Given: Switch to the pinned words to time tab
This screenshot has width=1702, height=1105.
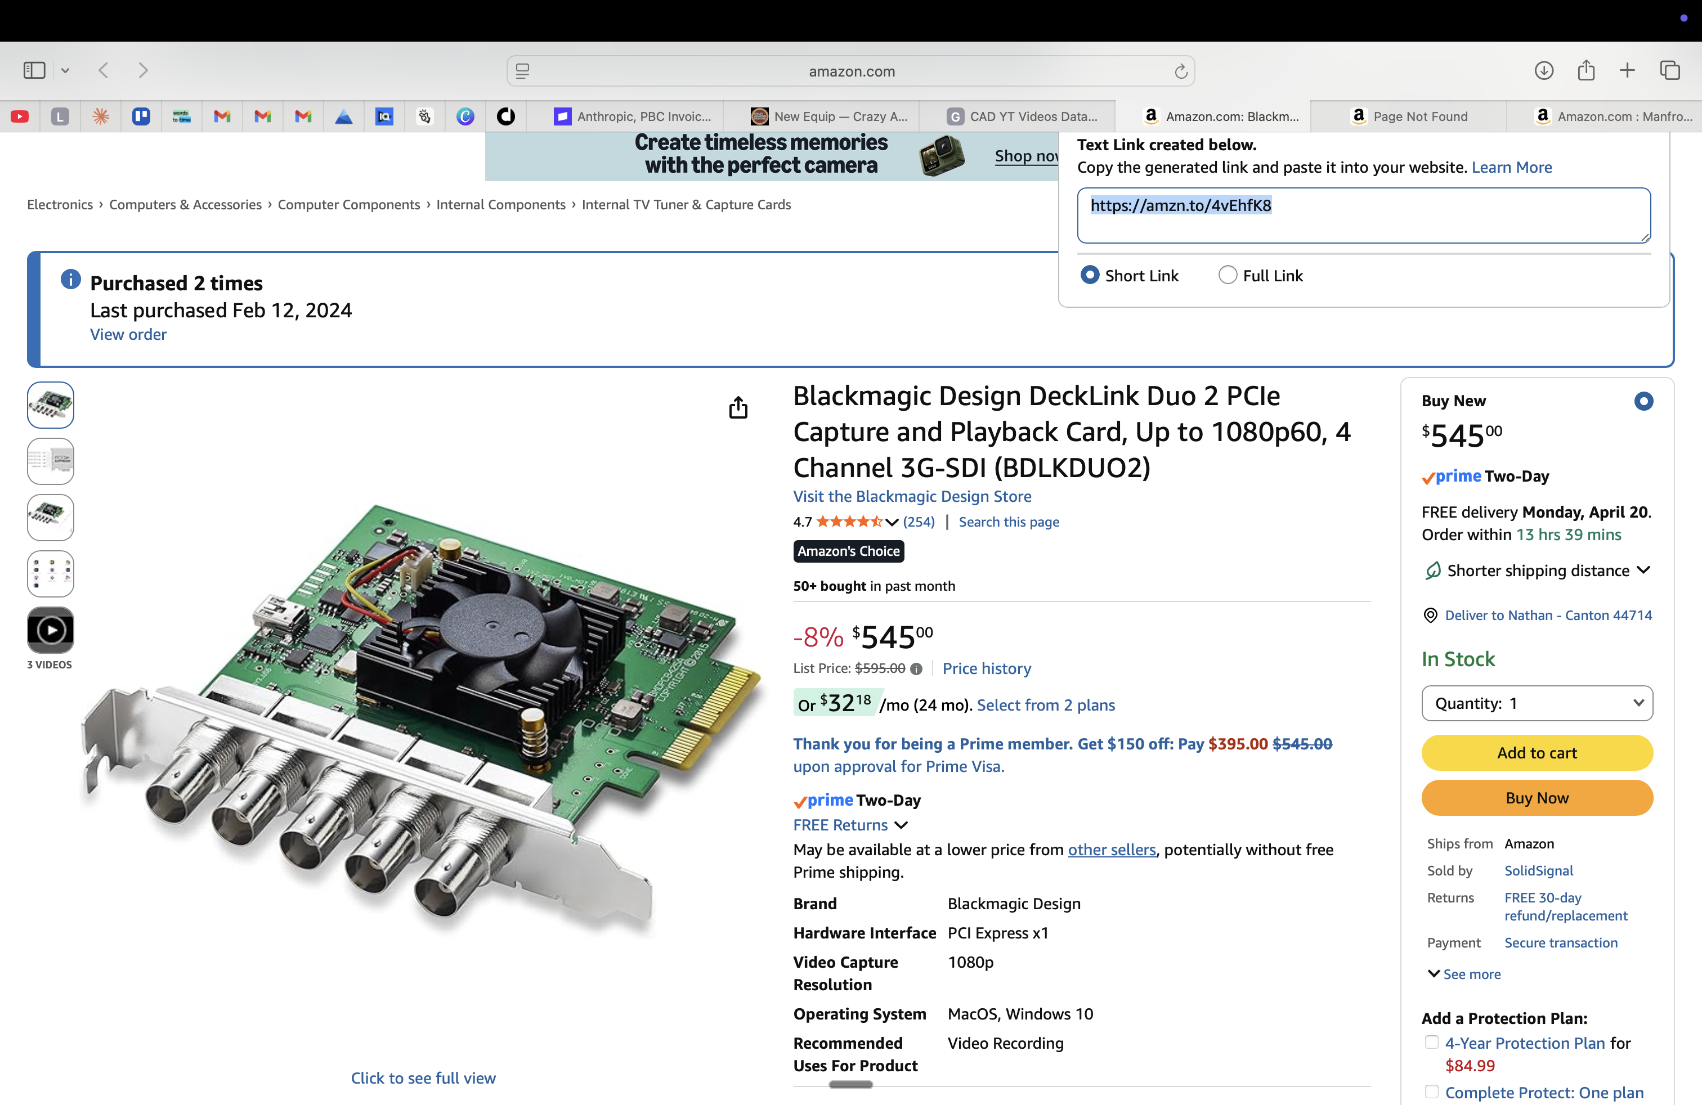Looking at the screenshot, I should [x=182, y=116].
